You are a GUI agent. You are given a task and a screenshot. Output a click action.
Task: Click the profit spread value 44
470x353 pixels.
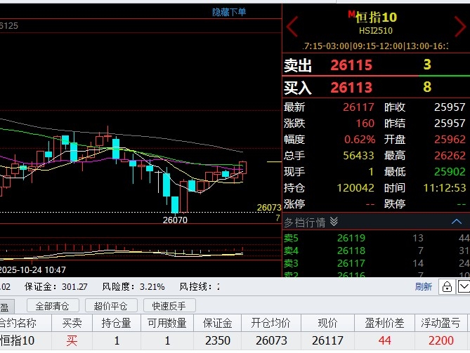(x=384, y=341)
